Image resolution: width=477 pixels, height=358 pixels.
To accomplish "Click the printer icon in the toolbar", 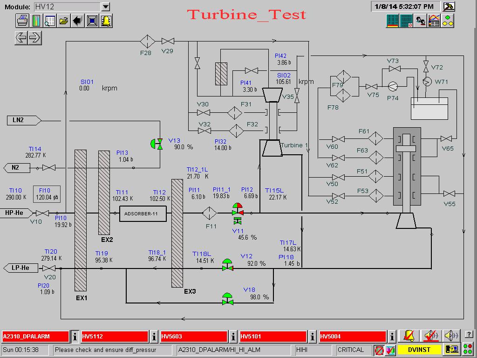I will [x=22, y=21].
